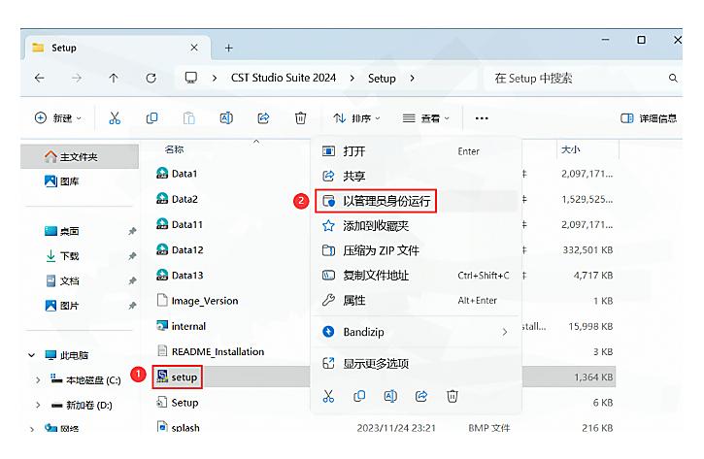This screenshot has width=704, height=459.
Task: Select the Data2 file
Action: tap(177, 199)
